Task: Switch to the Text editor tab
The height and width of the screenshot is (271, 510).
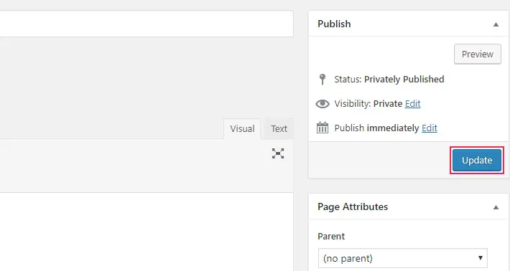Action: [279, 129]
